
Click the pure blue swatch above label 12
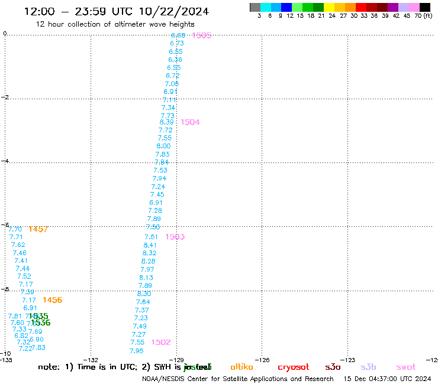pos(287,7)
